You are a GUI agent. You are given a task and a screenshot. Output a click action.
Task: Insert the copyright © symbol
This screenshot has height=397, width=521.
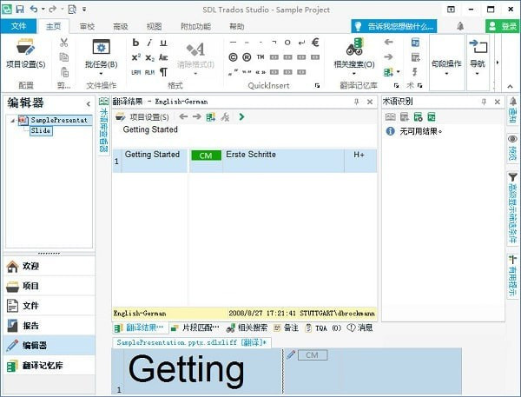pos(233,57)
